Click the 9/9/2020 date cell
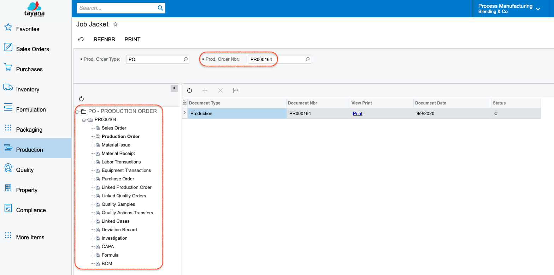Viewport: 554px width, 275px height. pyautogui.click(x=452, y=113)
